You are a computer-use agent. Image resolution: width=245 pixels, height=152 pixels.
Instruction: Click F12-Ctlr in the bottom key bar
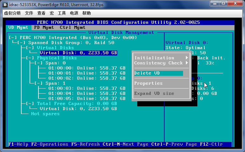211,144
